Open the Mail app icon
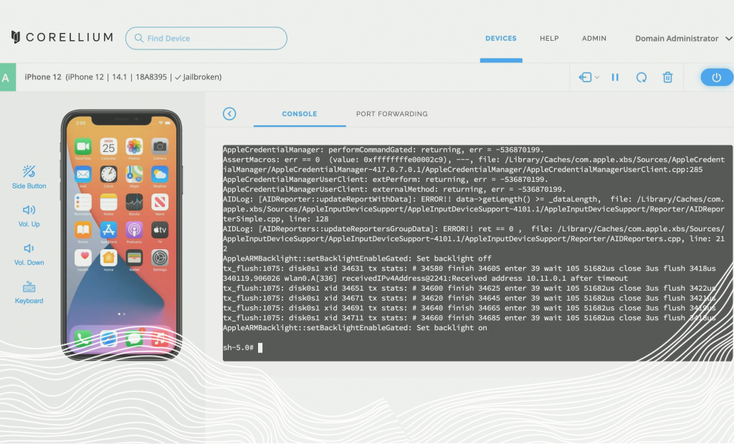This screenshot has height=444, width=734. (x=83, y=175)
